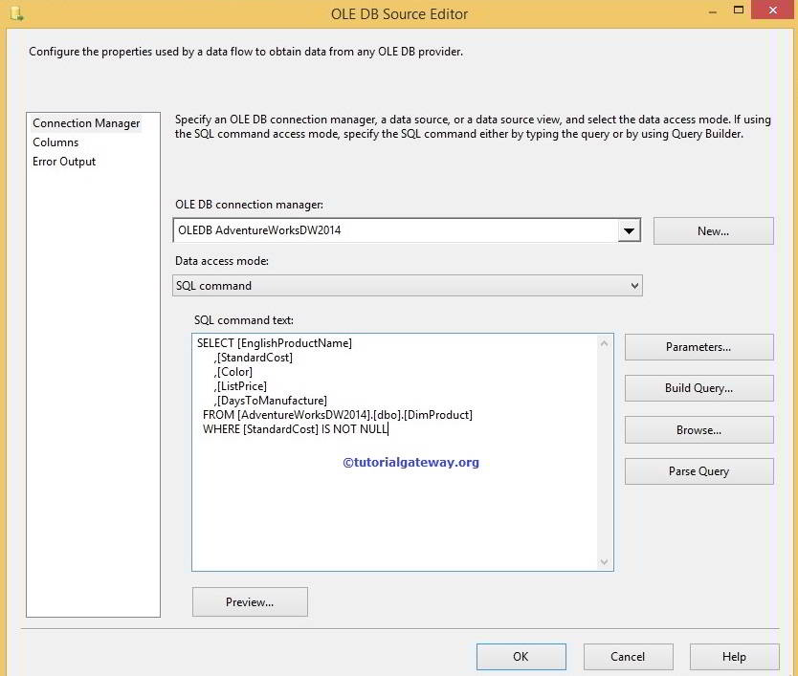The image size is (798, 676).
Task: Click the New... button to create a connection
Action: tap(713, 229)
